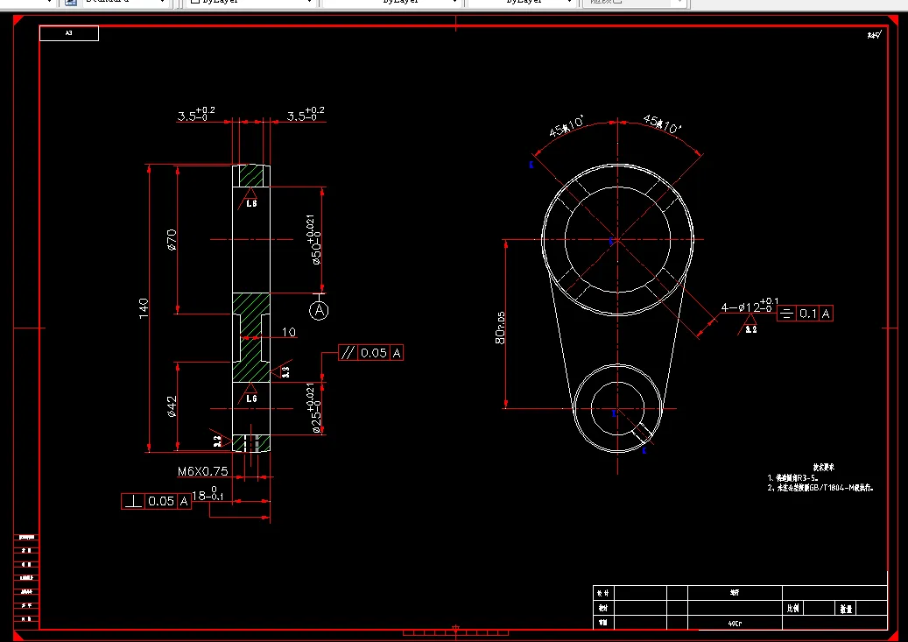Click the 10 web thickness dimension
Screen dimensions: 908x642
pyautogui.click(x=289, y=332)
